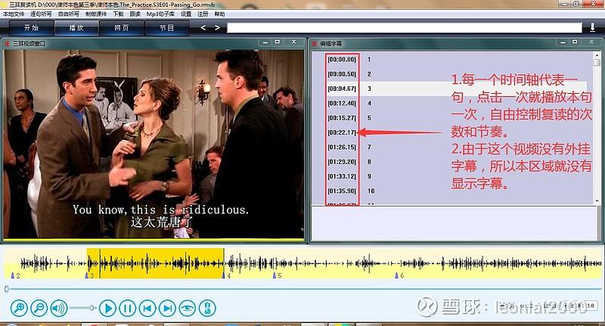The width and height of the screenshot is (605, 326).
Task: Open the 自由听写 menu
Action: [x=68, y=14]
